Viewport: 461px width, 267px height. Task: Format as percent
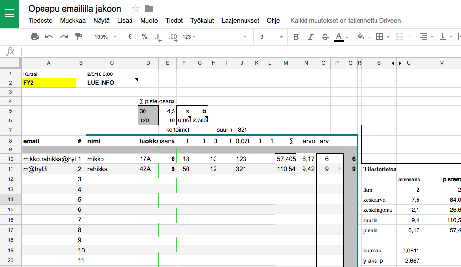(144, 37)
